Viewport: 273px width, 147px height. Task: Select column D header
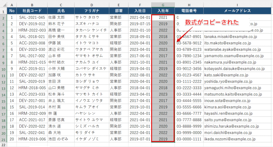tap(92, 5)
